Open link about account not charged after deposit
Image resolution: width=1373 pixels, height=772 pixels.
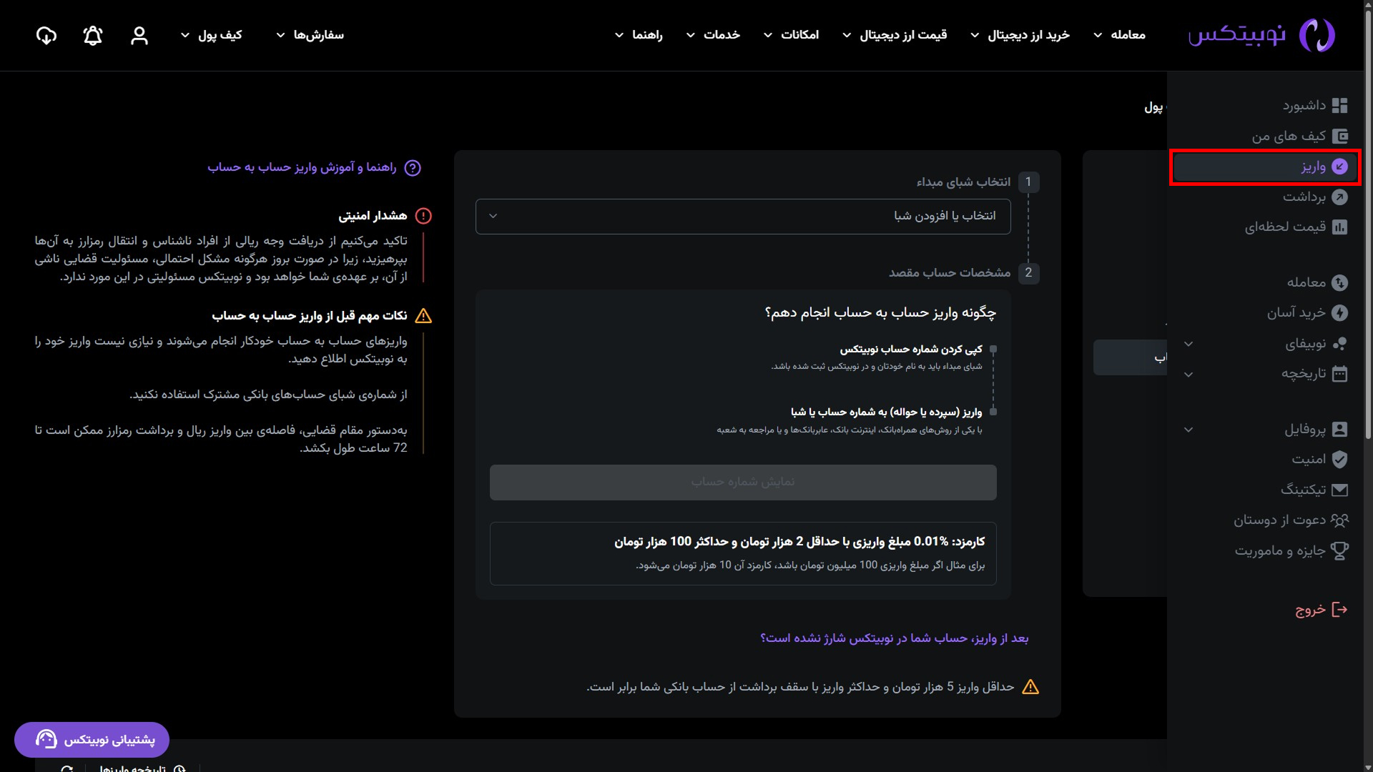coord(895,638)
